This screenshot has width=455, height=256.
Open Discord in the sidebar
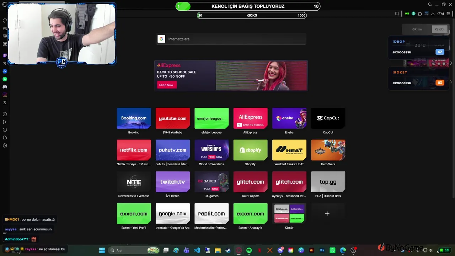tap(5, 87)
